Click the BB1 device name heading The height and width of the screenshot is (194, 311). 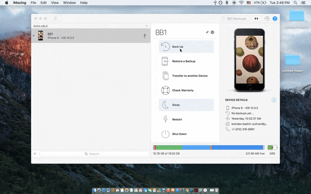[161, 32]
